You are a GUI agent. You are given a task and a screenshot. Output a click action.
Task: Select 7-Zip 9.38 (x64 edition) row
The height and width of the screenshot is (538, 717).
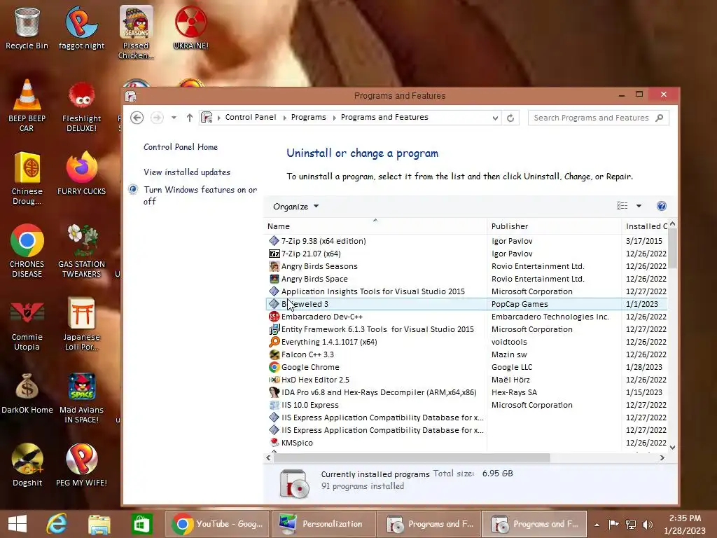[466, 241]
